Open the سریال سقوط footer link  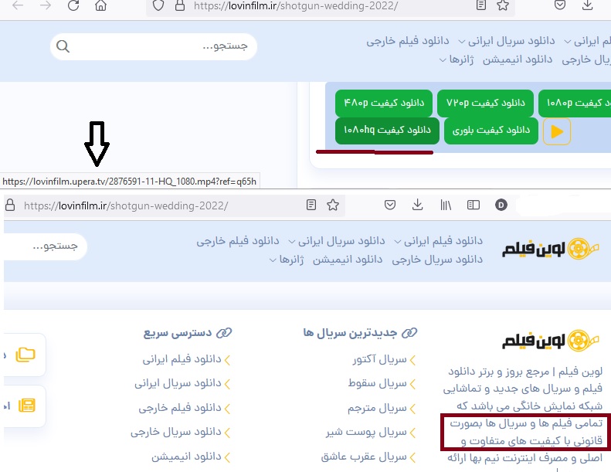(378, 383)
